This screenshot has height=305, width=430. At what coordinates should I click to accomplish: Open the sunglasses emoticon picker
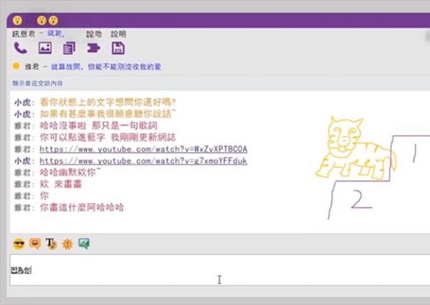coord(19,244)
